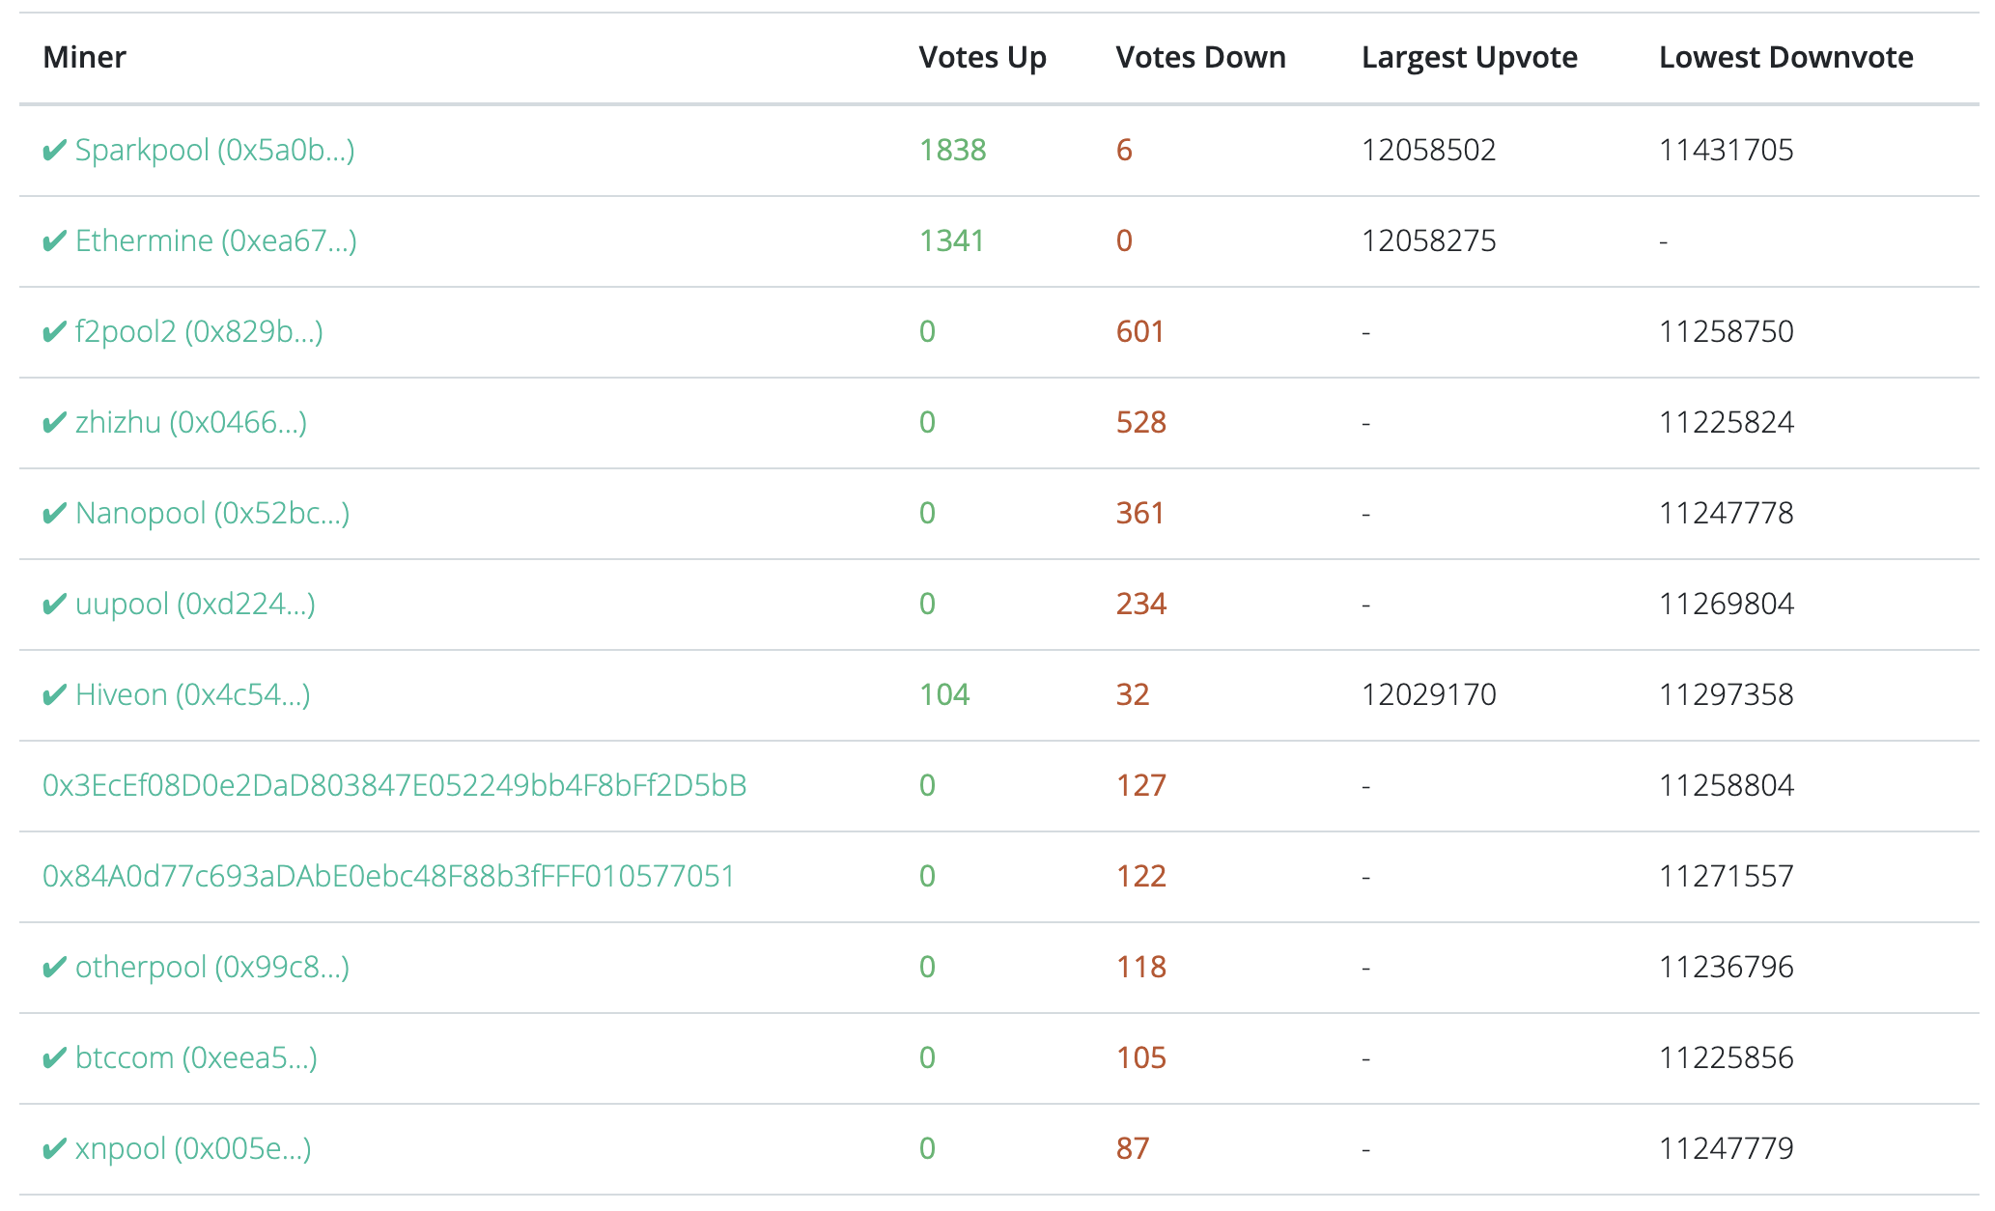Click the verified checkmark beside Sparkpool

click(x=55, y=151)
